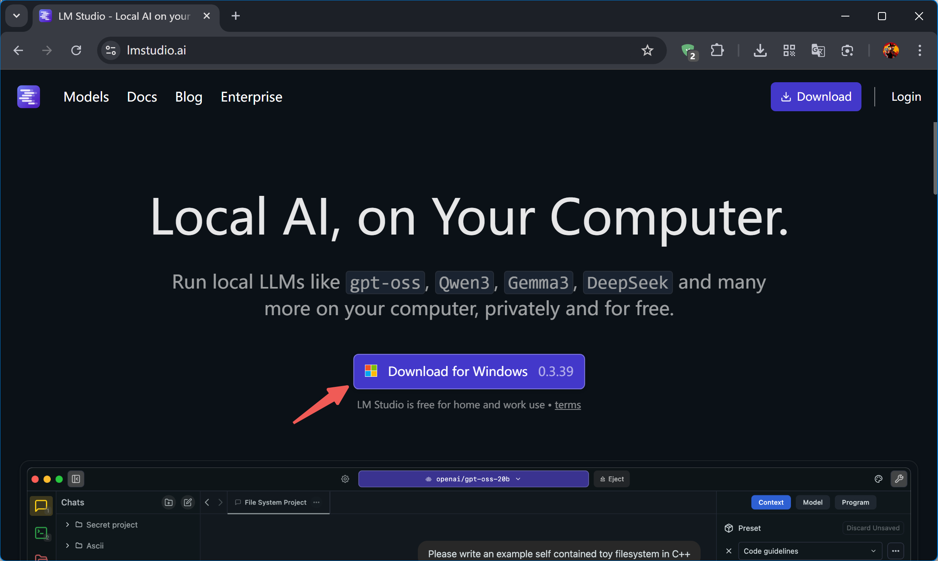938x561 pixels.
Task: Click the Google Translate icon
Action: 818,50
